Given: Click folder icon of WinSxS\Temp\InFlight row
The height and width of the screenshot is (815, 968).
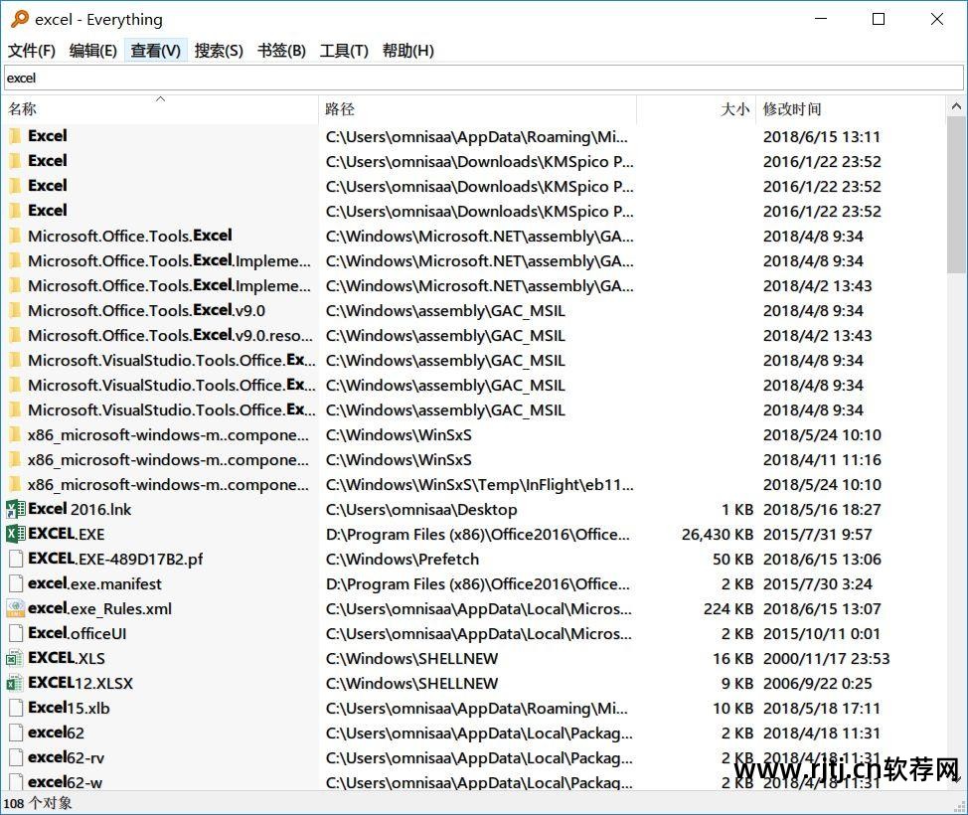Looking at the screenshot, I should (x=16, y=484).
